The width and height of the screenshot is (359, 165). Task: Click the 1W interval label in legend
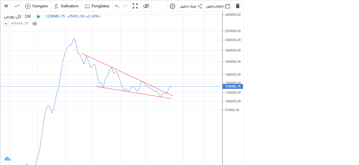point(28,16)
